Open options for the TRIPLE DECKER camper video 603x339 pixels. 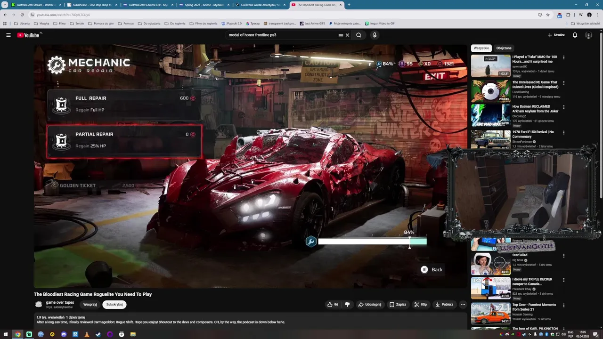pyautogui.click(x=564, y=280)
